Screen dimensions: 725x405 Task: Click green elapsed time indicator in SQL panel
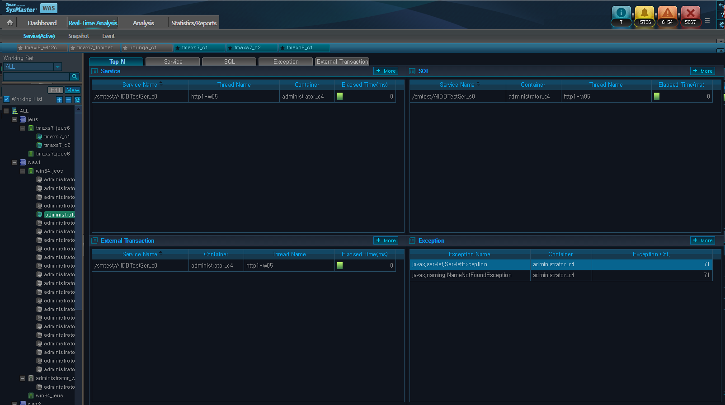657,96
